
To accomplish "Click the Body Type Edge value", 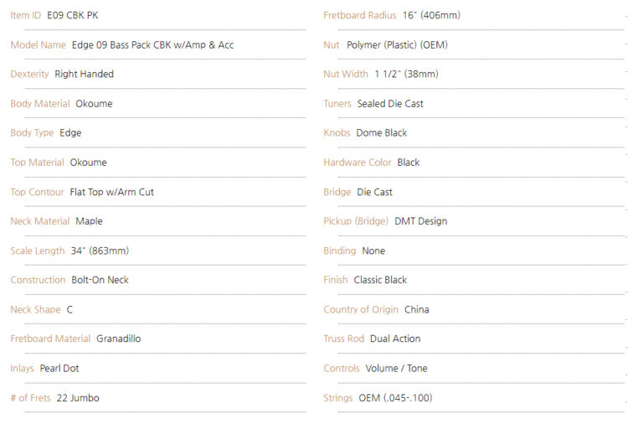I will pos(70,133).
